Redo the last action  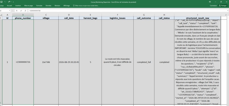point(9,2)
